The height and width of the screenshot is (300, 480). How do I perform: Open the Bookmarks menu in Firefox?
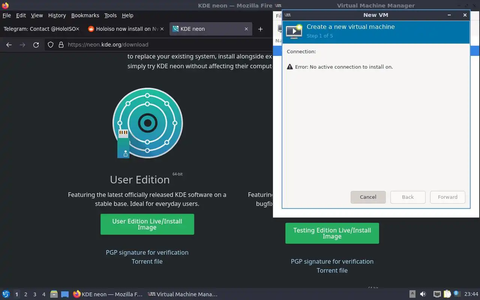point(85,15)
